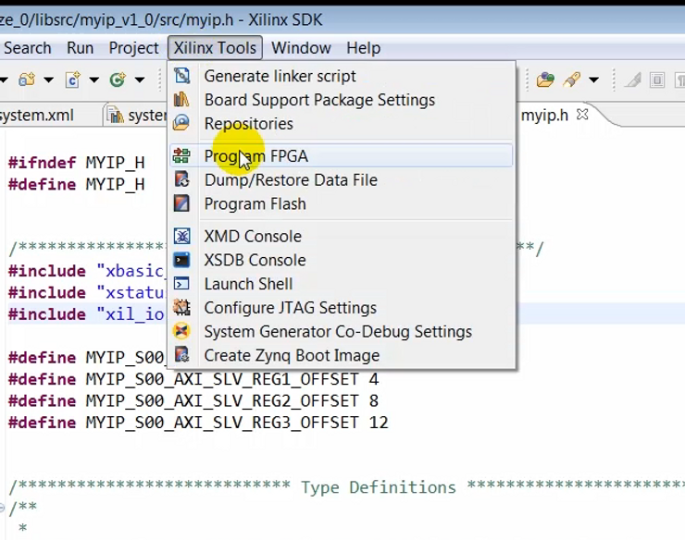
Task: Click the '#include "xil_io' line
Action: [x=86, y=314]
